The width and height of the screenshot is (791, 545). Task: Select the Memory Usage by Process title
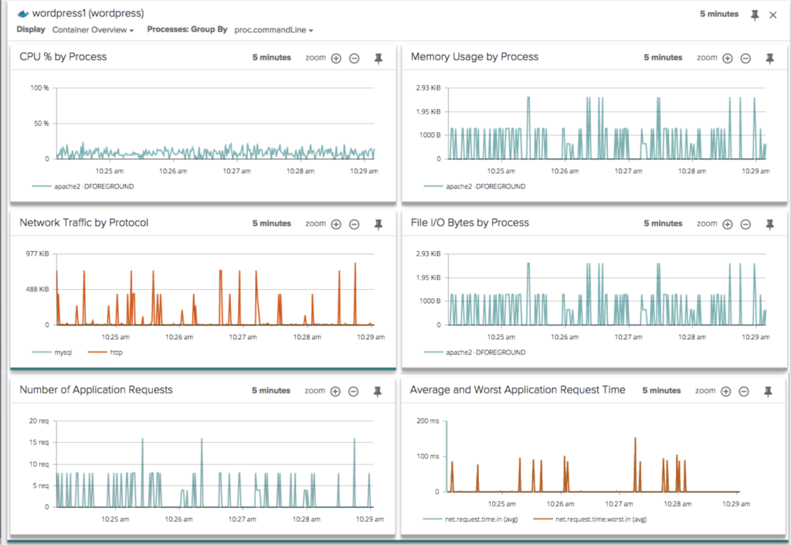475,56
